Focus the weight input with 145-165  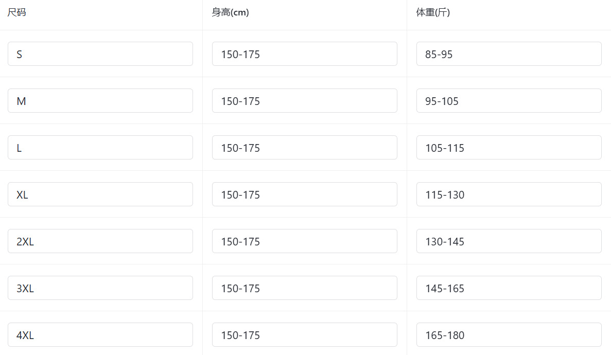coord(509,288)
